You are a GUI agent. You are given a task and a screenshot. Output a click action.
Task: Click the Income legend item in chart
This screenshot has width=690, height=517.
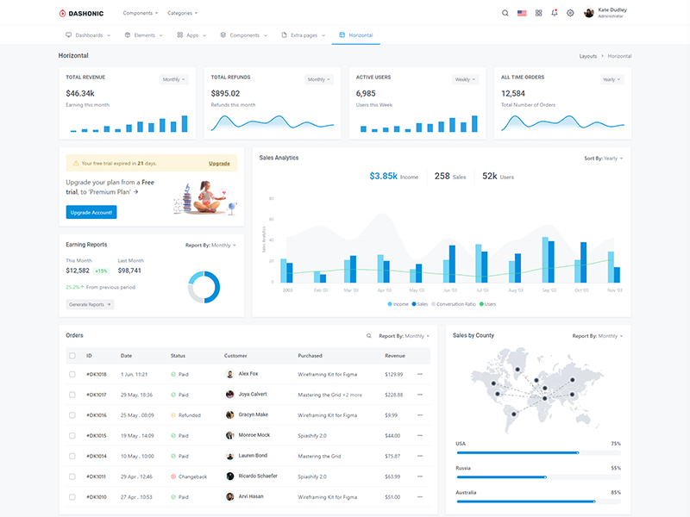click(x=398, y=304)
